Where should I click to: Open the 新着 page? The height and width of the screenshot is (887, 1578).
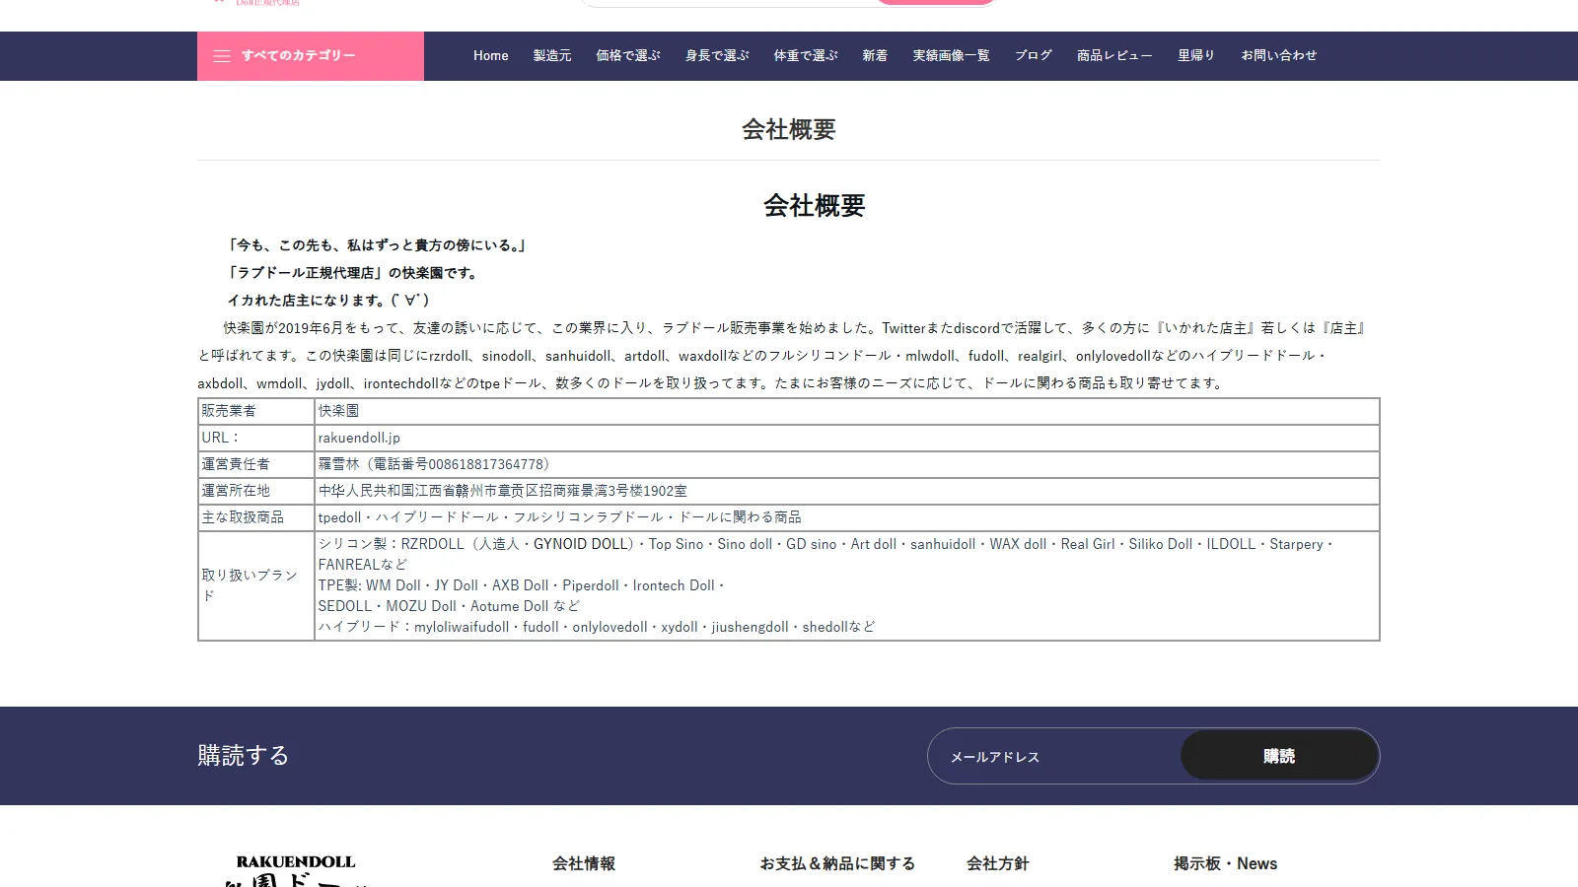click(875, 56)
